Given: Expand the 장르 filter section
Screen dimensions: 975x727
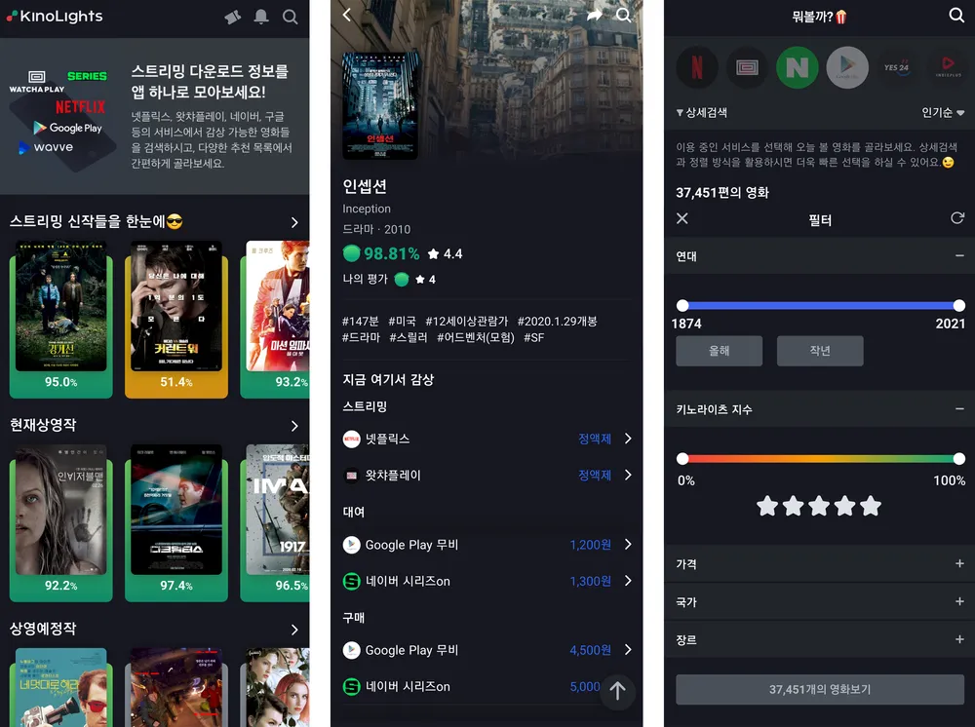Looking at the screenshot, I should [959, 639].
